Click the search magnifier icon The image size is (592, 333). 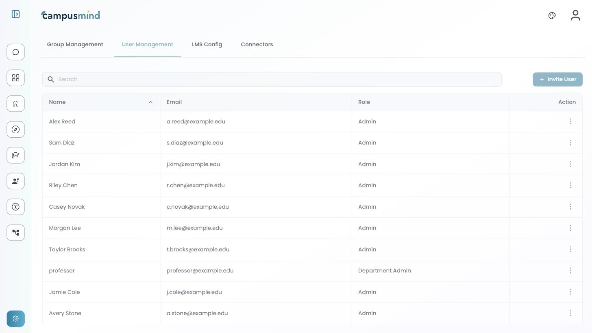(51, 79)
